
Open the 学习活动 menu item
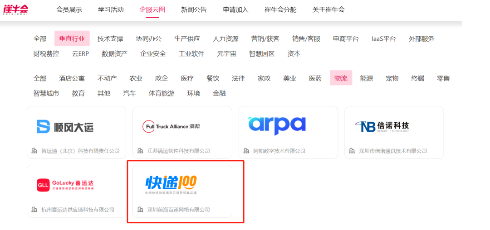click(111, 10)
